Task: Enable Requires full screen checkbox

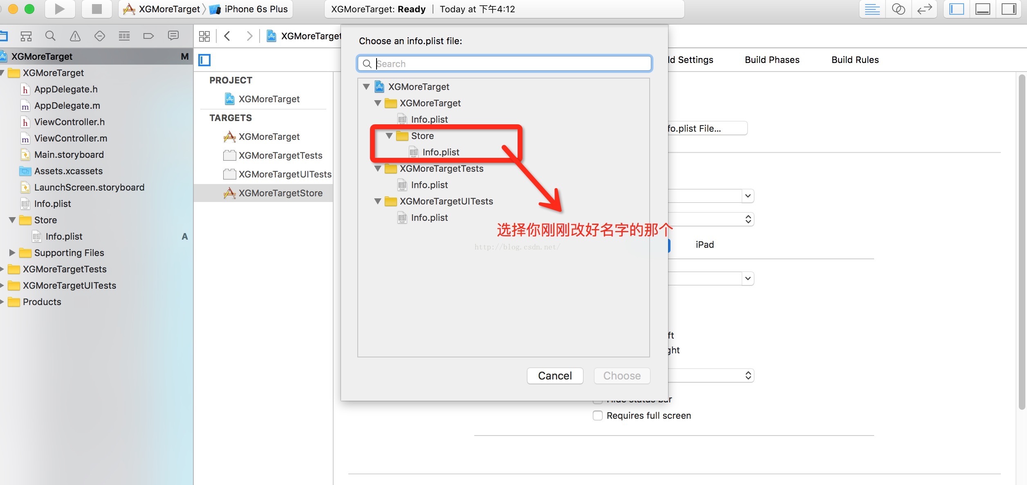Action: pyautogui.click(x=598, y=415)
